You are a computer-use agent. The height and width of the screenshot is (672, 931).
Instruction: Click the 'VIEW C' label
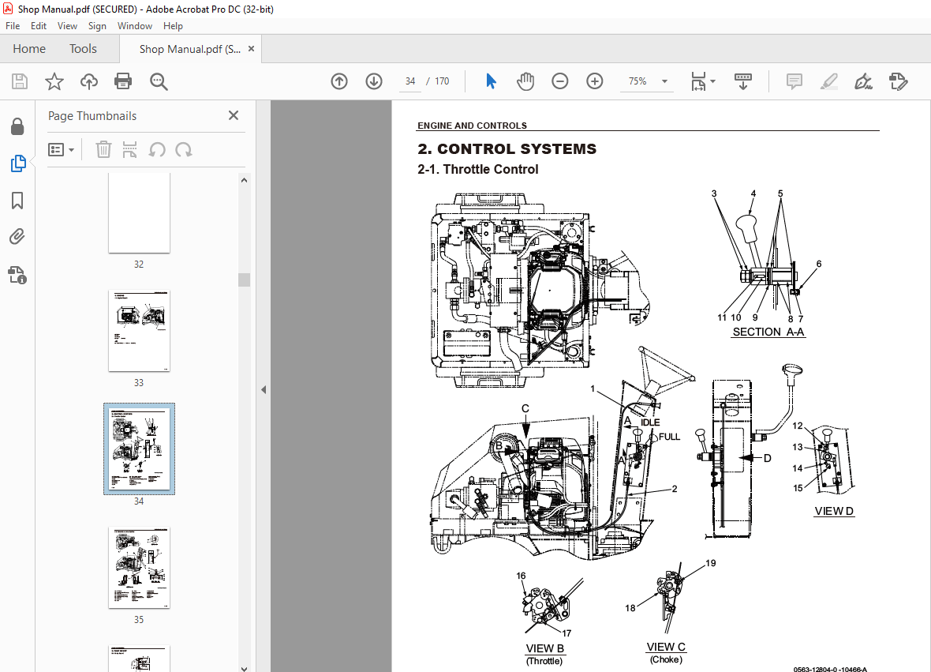pyautogui.click(x=666, y=647)
